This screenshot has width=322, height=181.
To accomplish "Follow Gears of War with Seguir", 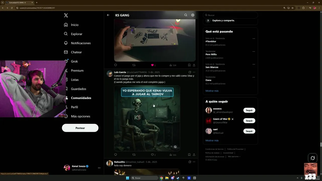I will click(249, 121).
